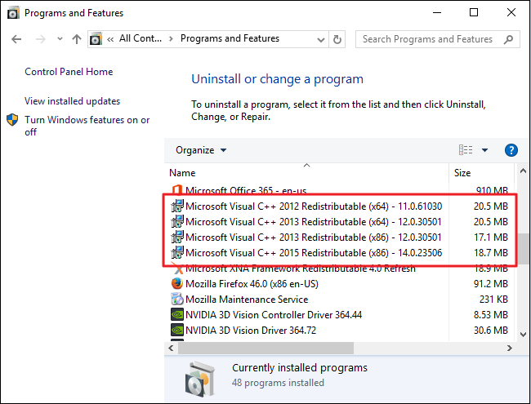Image resolution: width=531 pixels, height=404 pixels.
Task: Select Microsoft Visual C++ 2015 Redistributable (x86)
Action: (x=314, y=253)
